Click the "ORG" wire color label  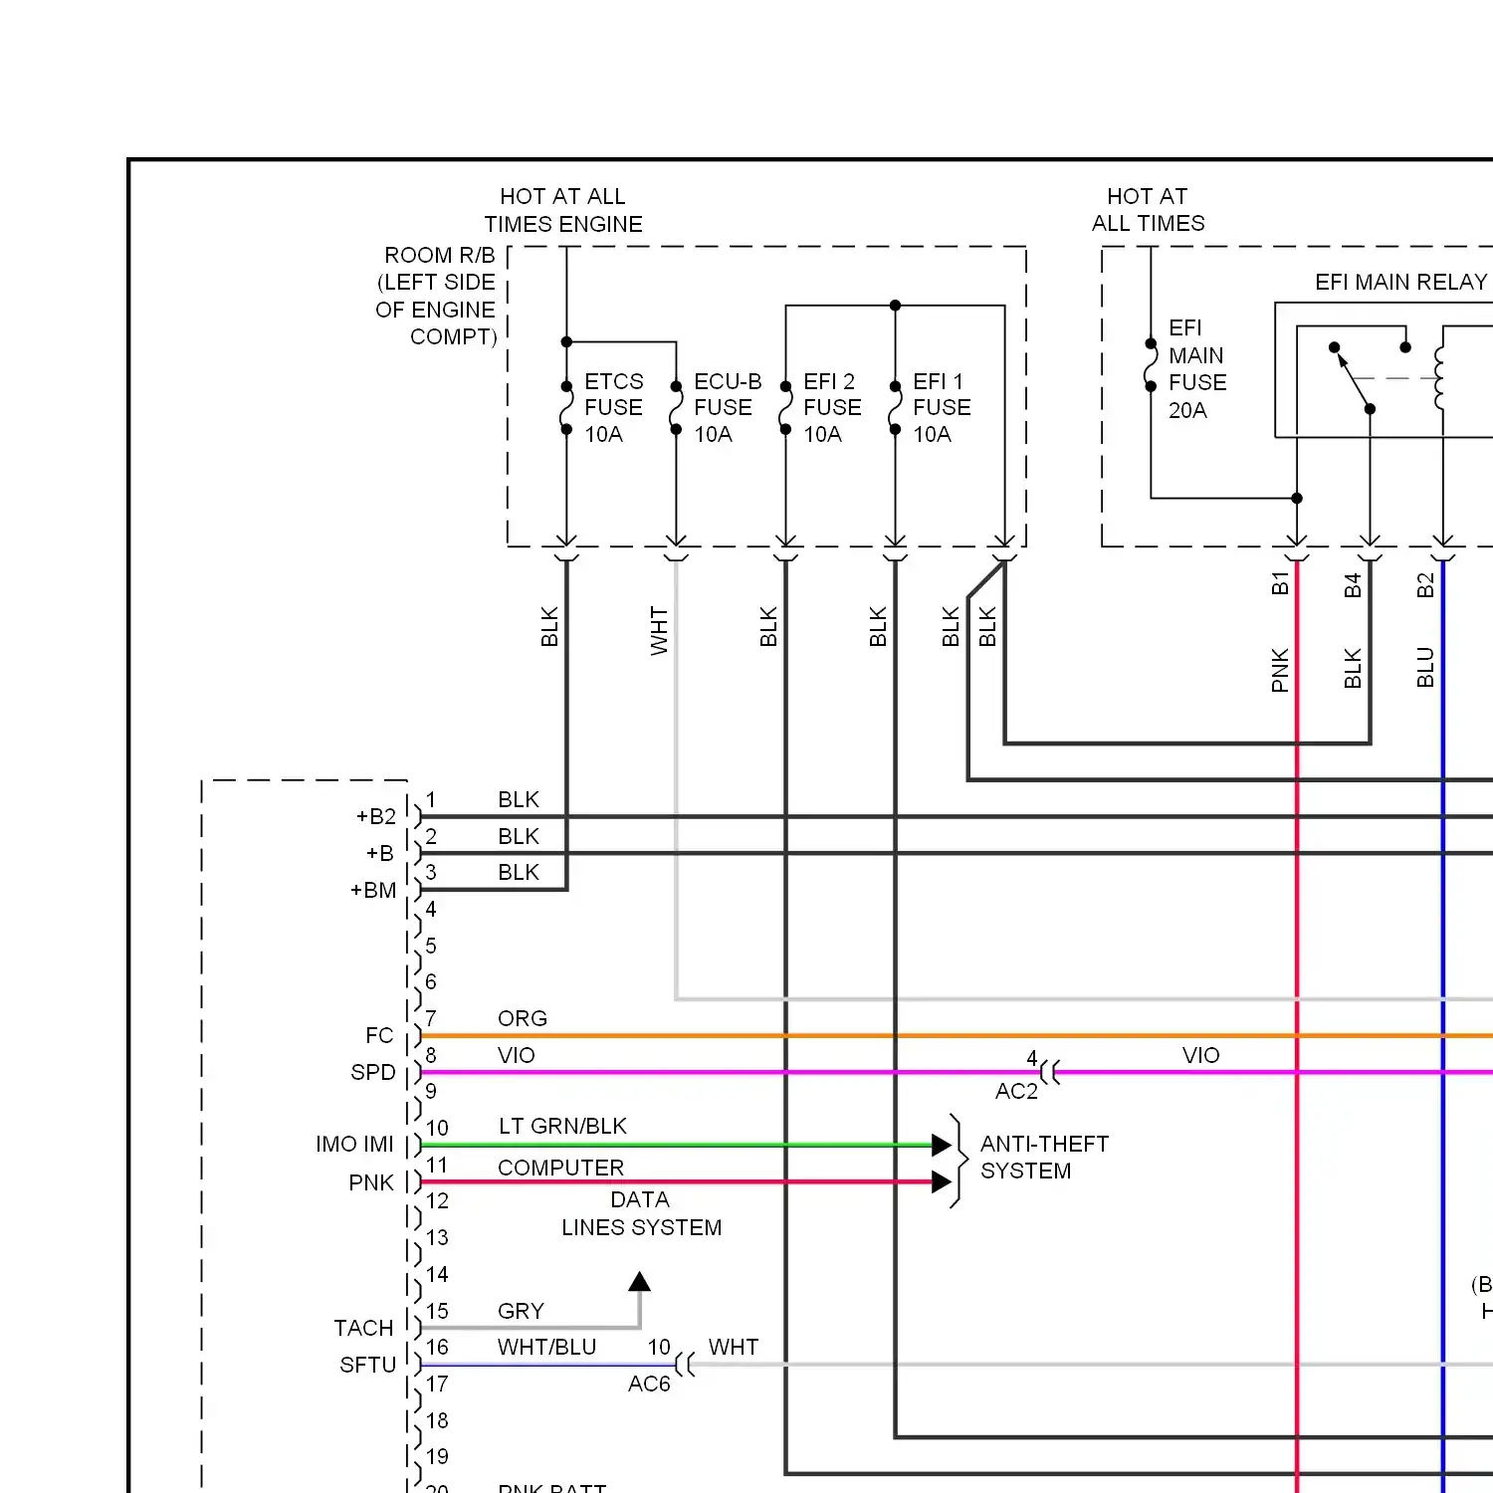[x=523, y=1018]
